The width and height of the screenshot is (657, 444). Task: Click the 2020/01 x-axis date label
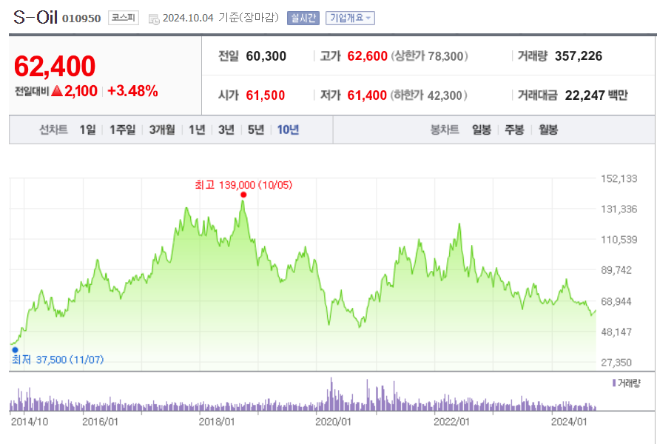tap(333, 421)
